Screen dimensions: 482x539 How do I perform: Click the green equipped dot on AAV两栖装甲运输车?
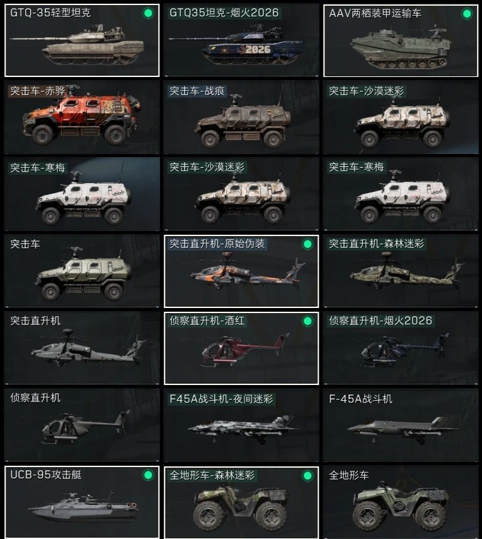[467, 14]
